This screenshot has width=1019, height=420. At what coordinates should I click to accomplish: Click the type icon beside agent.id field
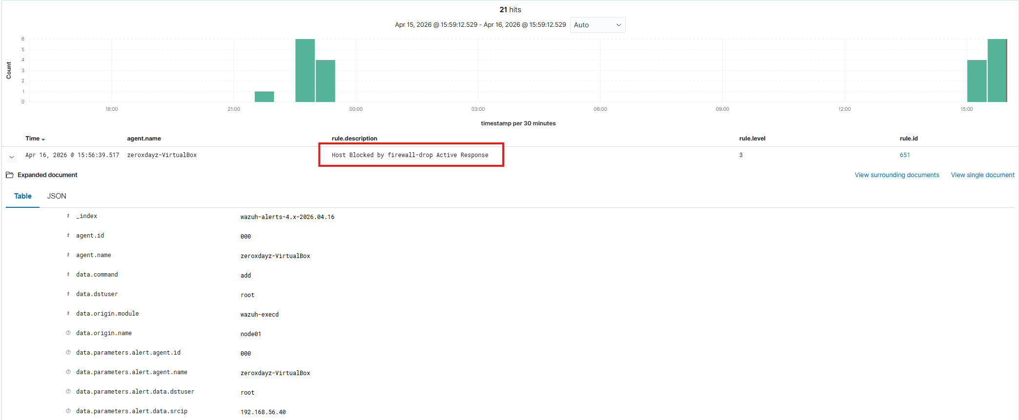(68, 235)
